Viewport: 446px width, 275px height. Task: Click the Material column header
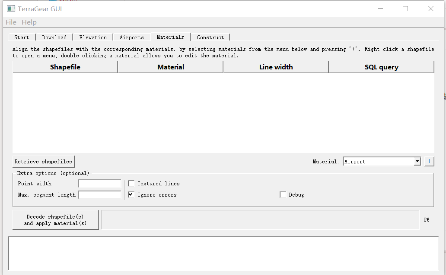(171, 67)
